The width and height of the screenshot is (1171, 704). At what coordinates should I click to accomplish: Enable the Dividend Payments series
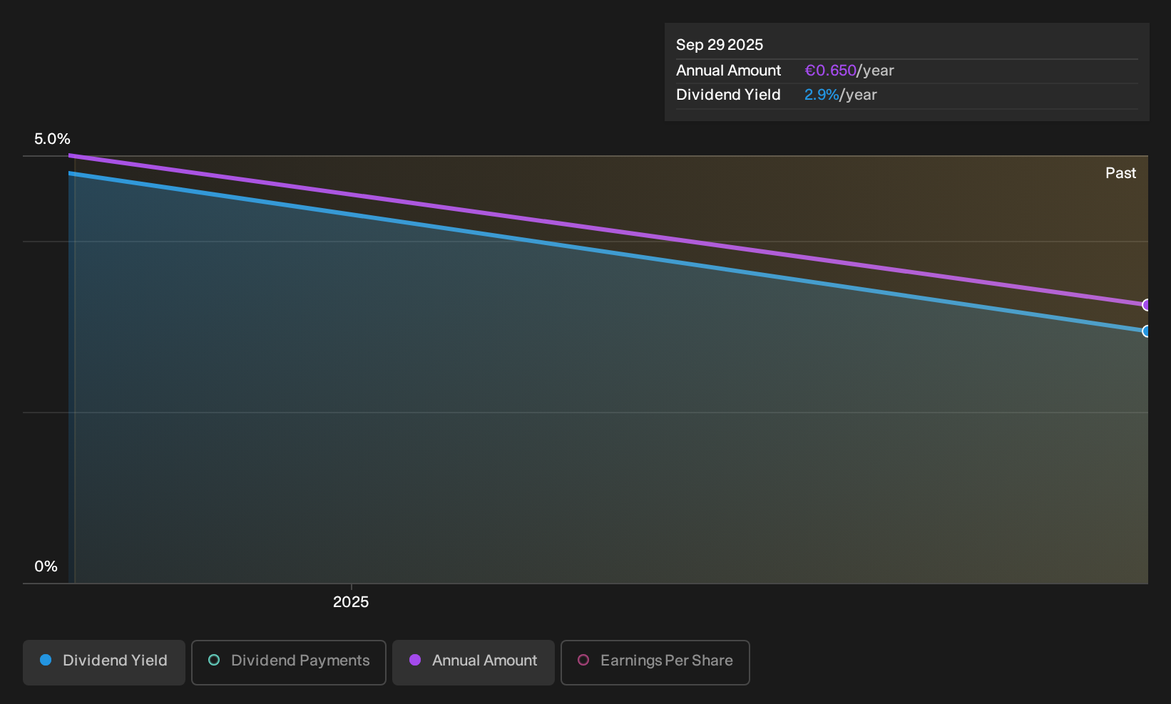(289, 663)
